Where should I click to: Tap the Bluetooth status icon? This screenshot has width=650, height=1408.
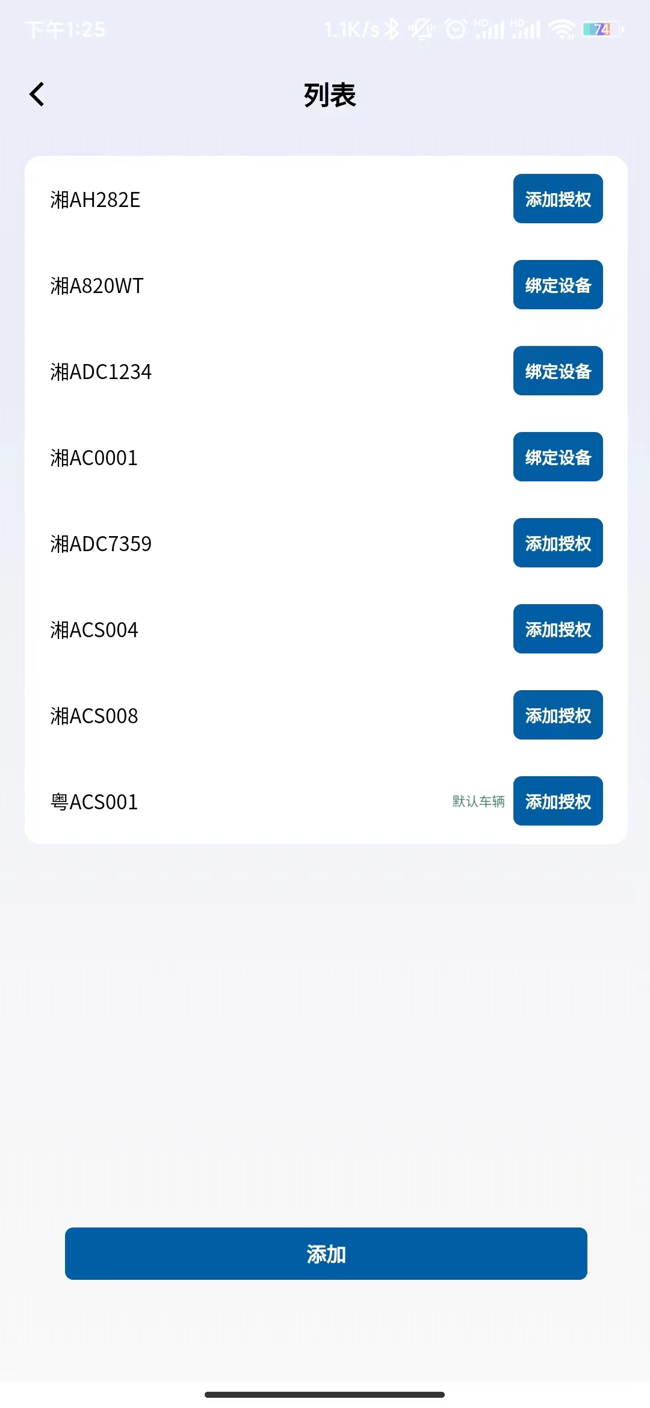tap(392, 29)
